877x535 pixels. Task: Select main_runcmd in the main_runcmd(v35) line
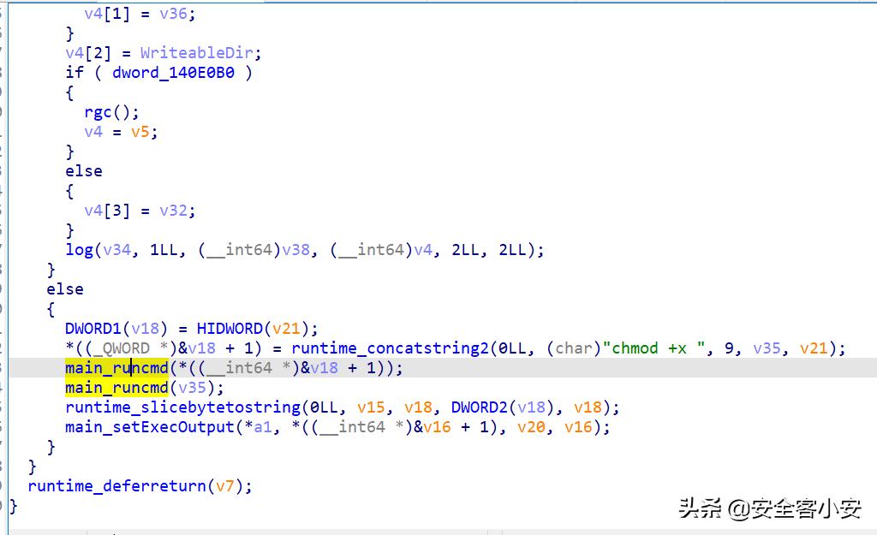[x=116, y=388]
